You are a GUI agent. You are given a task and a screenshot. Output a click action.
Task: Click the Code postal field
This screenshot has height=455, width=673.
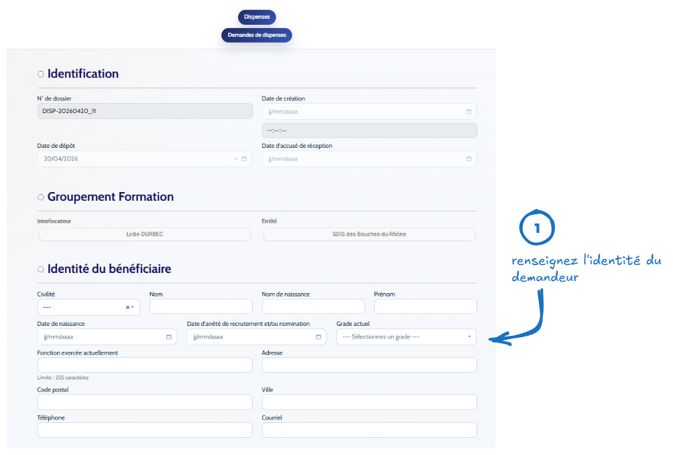[145, 402]
